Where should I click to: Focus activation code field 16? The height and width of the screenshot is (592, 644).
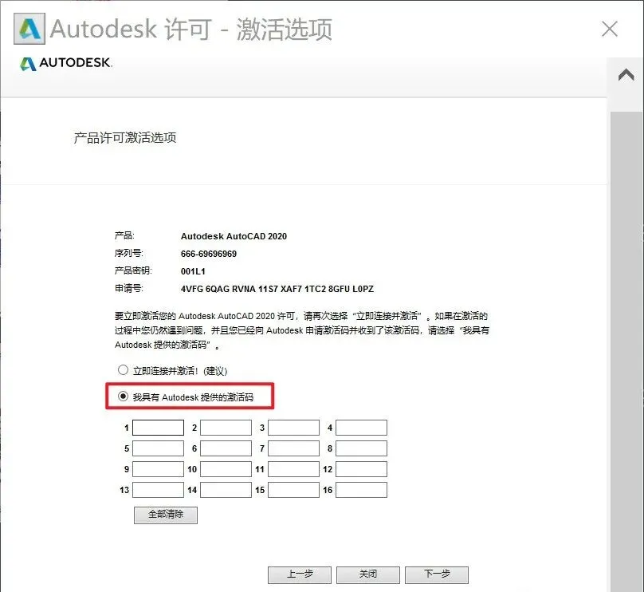pyautogui.click(x=361, y=490)
